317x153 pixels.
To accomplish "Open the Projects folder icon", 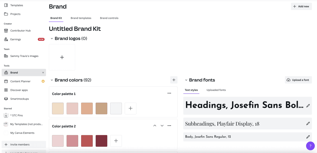I will point(6,14).
